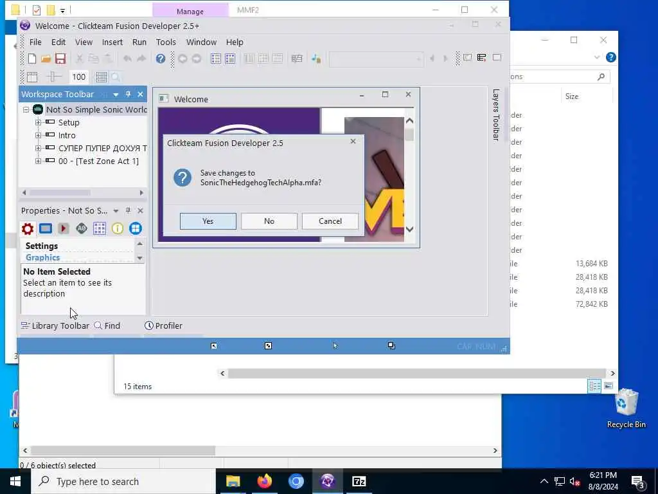Viewport: 658px width, 494px height.
Task: Open the Library Toolbar tab
Action: [x=55, y=325]
